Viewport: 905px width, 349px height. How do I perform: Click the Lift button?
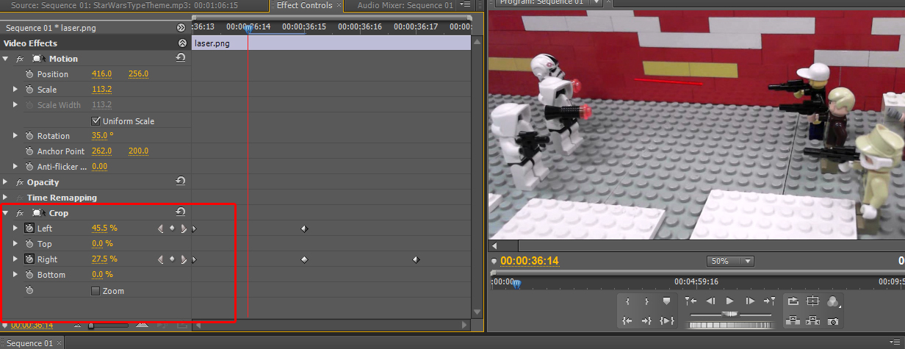(x=793, y=320)
